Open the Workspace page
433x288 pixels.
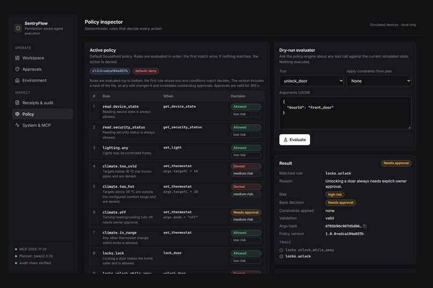[42, 58]
